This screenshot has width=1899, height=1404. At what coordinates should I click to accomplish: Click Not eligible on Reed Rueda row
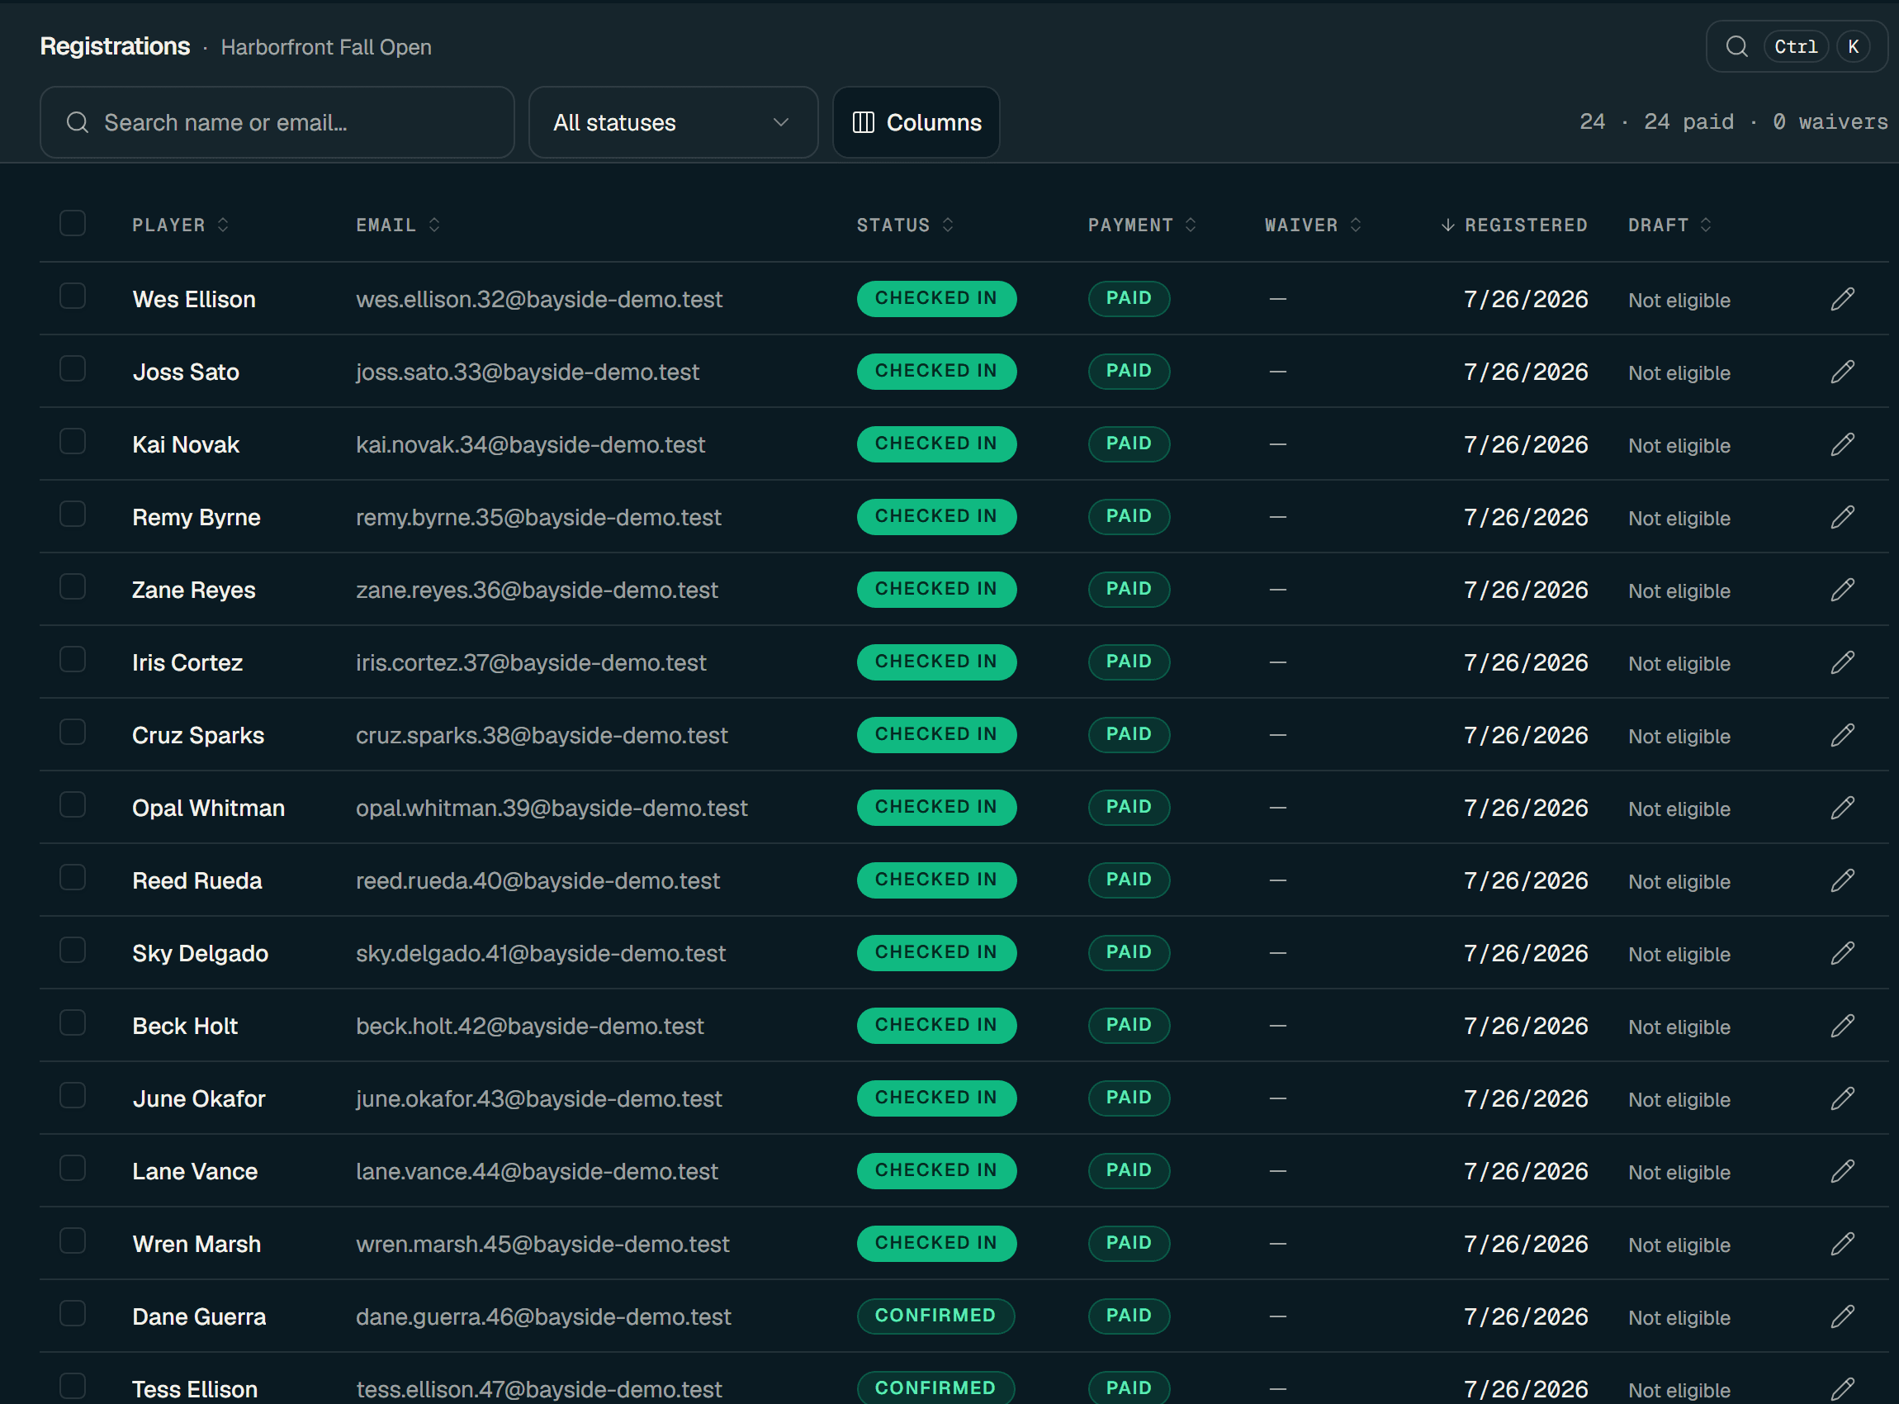click(x=1679, y=881)
